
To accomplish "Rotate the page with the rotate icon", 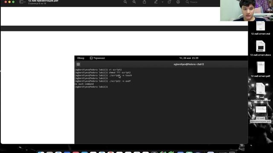I will pyautogui.click(x=169, y=2).
